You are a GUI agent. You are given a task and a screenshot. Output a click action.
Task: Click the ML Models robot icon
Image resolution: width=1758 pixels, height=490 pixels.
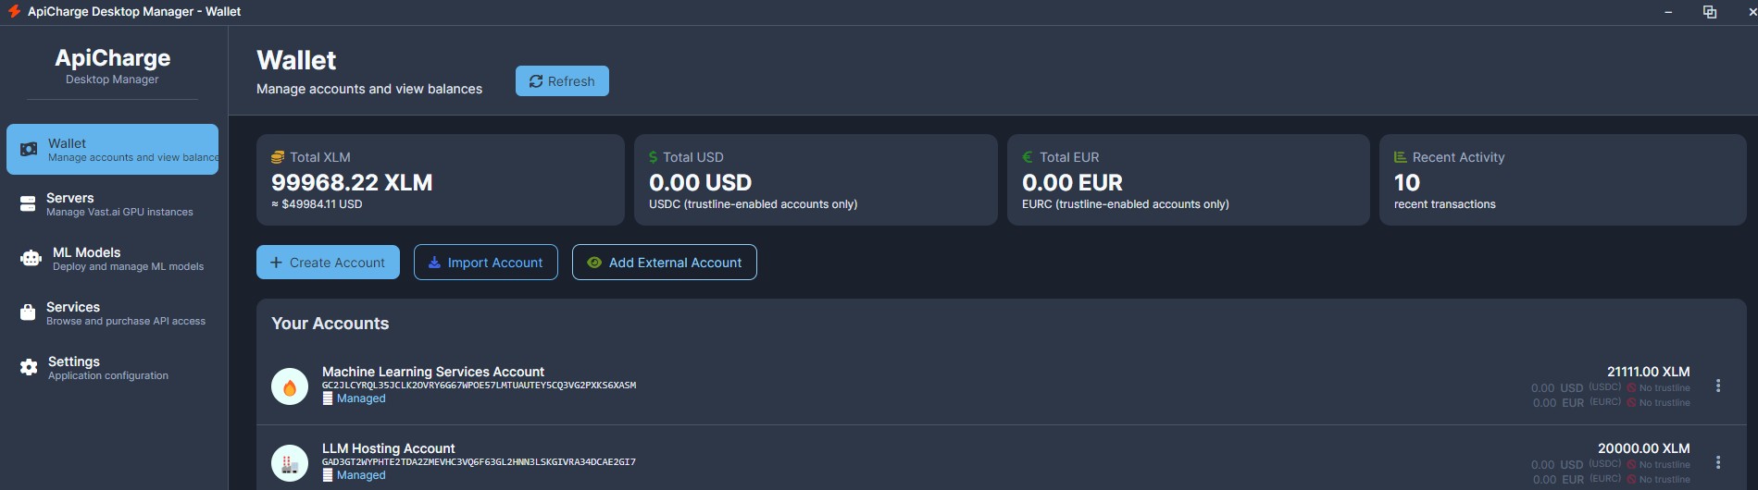click(x=31, y=259)
